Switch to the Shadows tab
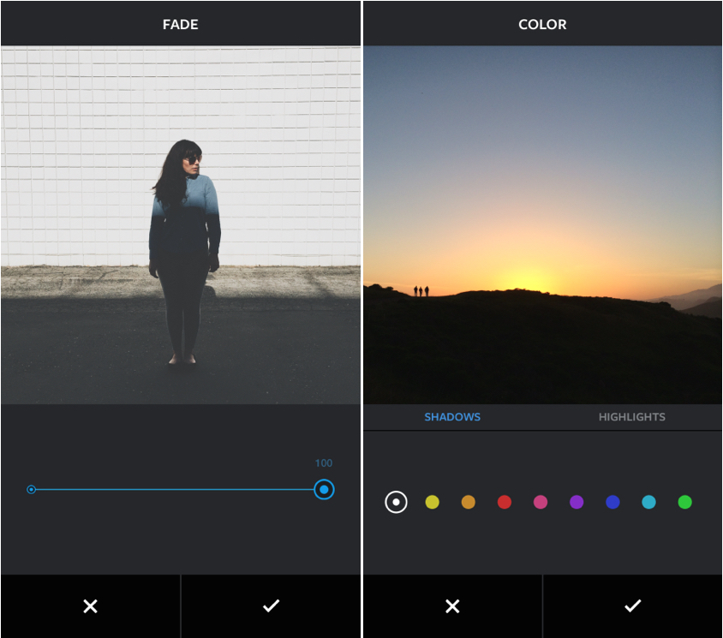Viewport: 723px width, 638px height. [452, 417]
